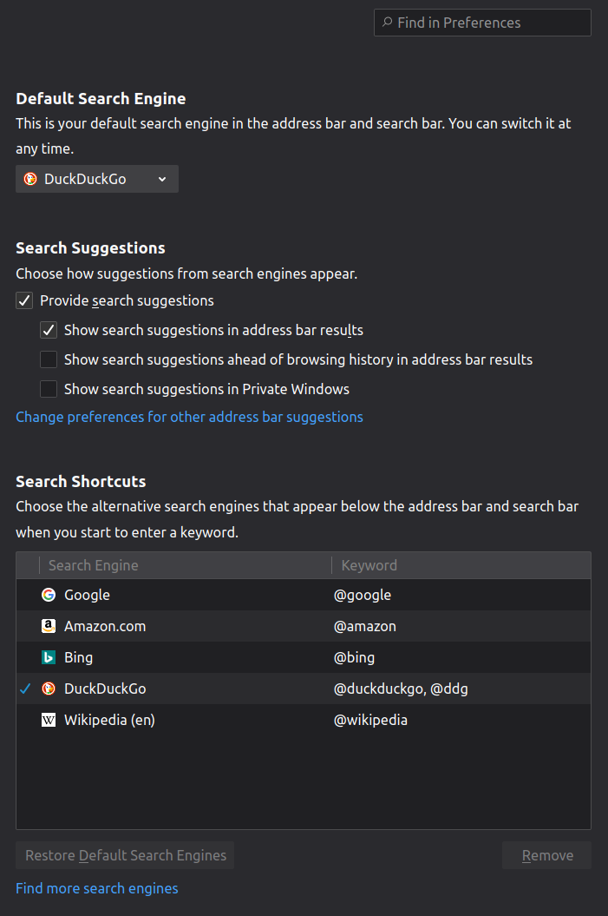This screenshot has height=916, width=608.
Task: Select the @wikipedia keyword cell
Action: [371, 720]
